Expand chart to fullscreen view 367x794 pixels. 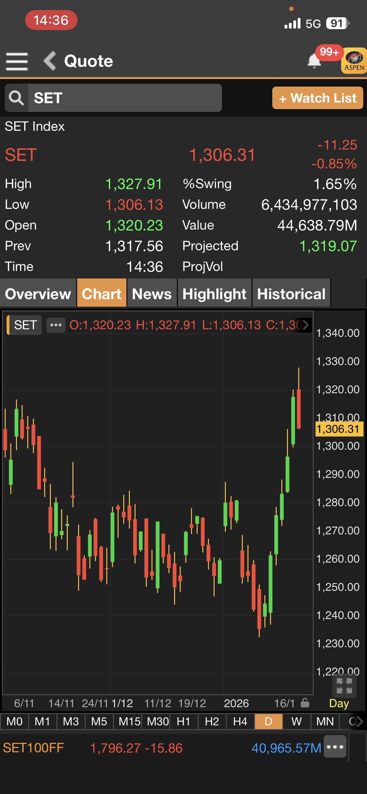tap(344, 685)
